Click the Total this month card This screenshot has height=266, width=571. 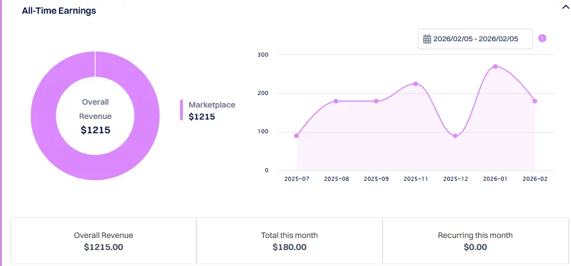290,241
